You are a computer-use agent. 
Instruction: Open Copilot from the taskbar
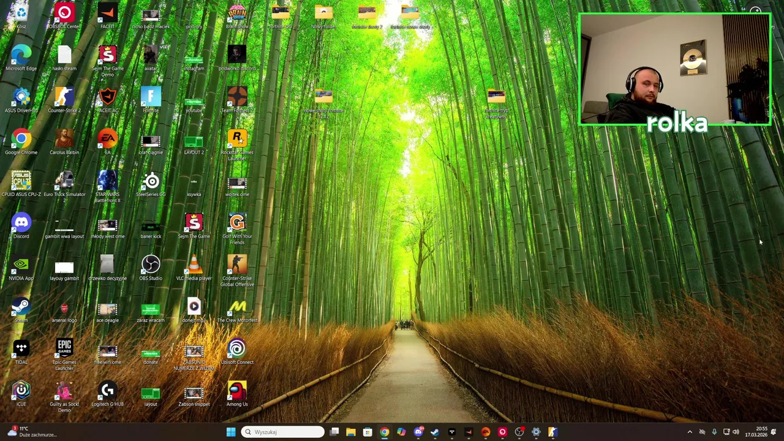tap(401, 432)
